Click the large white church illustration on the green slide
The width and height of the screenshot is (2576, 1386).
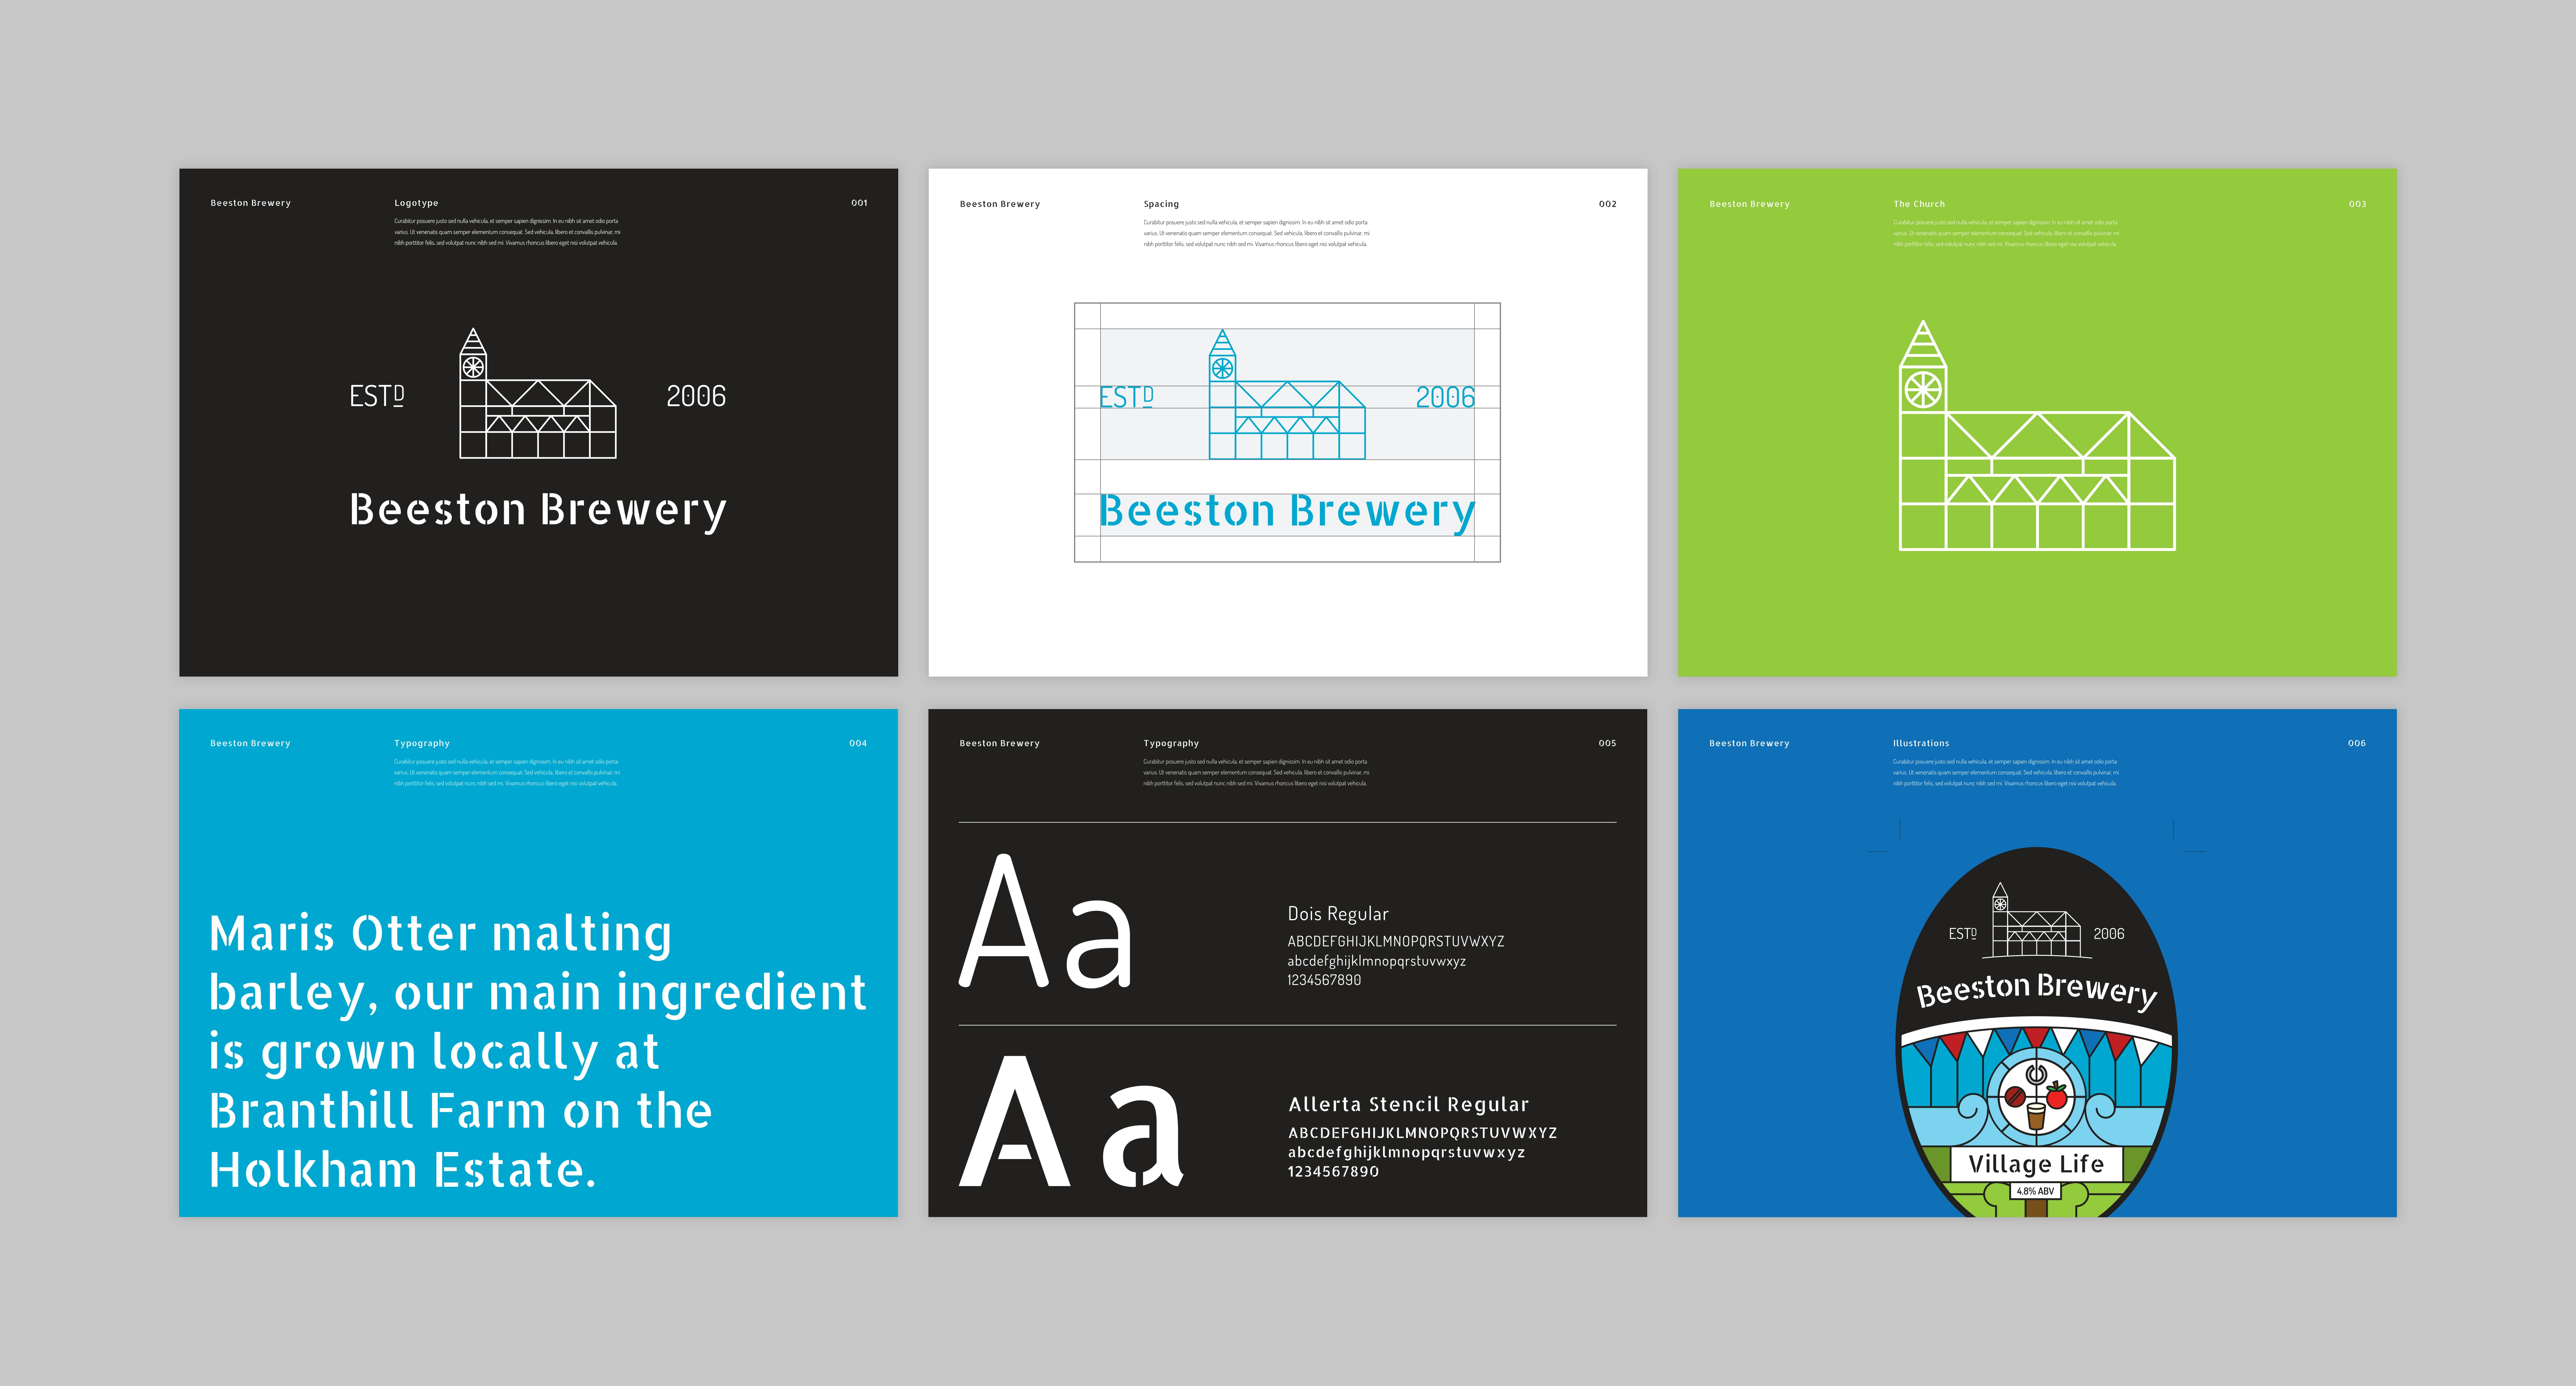point(2037,435)
